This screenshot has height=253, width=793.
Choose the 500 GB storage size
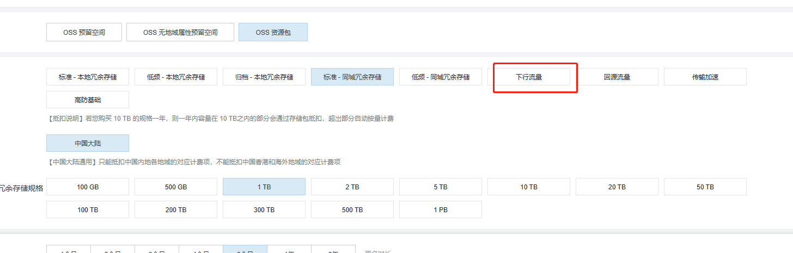coord(176,187)
